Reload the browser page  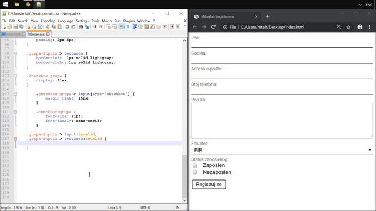pyautogui.click(x=213, y=27)
